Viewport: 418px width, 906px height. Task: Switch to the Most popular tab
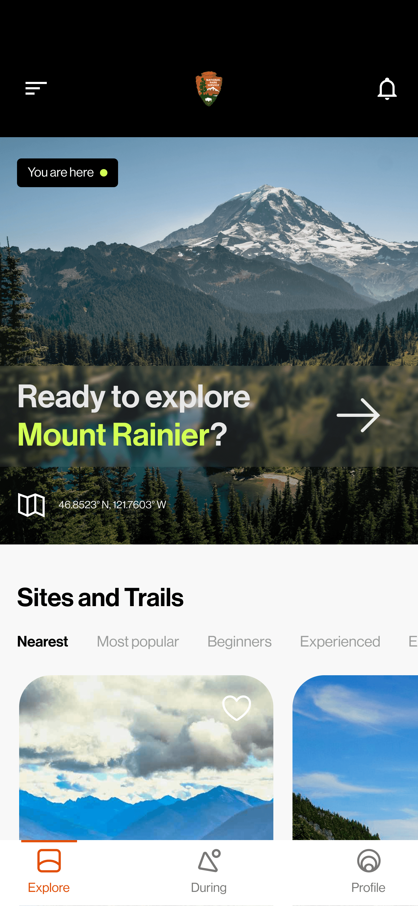click(137, 641)
